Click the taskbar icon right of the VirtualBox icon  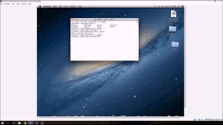coord(36,123)
